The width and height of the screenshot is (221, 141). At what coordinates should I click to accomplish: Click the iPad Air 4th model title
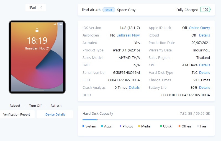click(91, 10)
